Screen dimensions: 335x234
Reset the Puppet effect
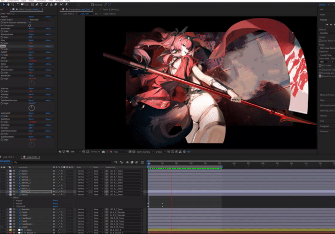coord(31,17)
